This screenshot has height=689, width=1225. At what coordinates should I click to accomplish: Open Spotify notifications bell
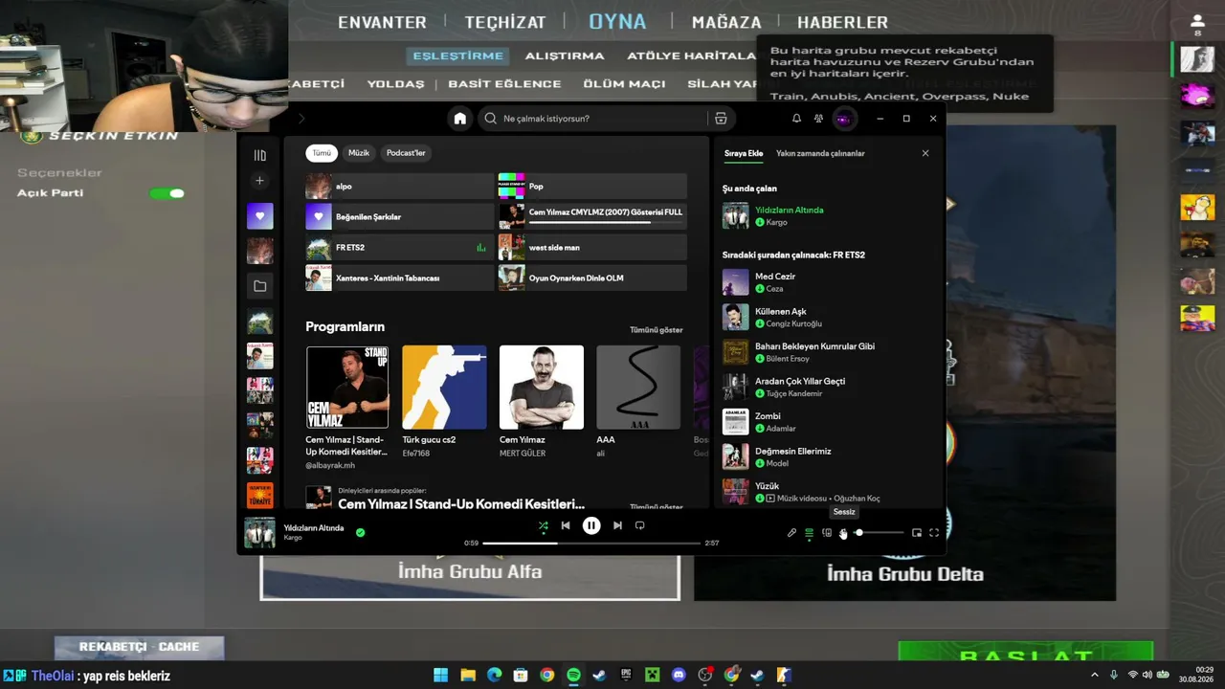796,119
